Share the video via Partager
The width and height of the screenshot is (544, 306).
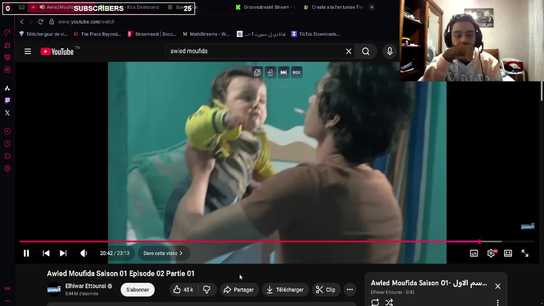point(238,290)
